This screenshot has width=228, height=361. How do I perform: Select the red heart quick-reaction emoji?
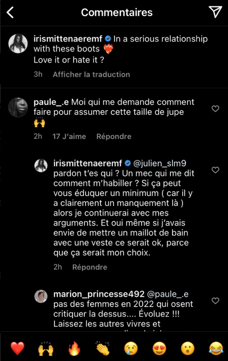(x=17, y=349)
